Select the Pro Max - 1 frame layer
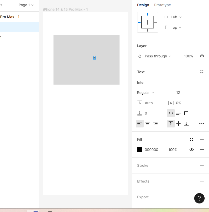The height and width of the screenshot is (212, 209). (x=10, y=17)
